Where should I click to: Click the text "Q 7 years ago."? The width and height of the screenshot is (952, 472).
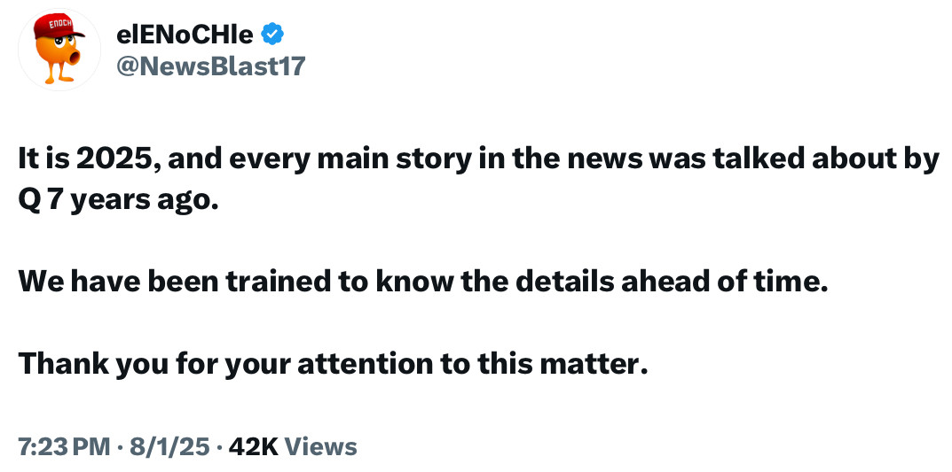(x=117, y=200)
